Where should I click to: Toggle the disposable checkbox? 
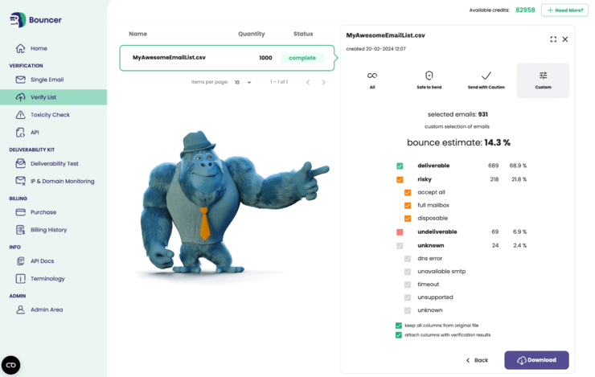pyautogui.click(x=408, y=219)
